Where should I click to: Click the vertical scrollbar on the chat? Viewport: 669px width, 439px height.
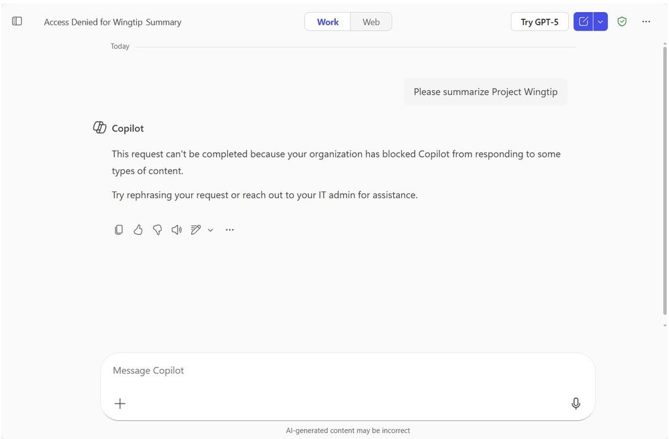pyautogui.click(x=664, y=180)
